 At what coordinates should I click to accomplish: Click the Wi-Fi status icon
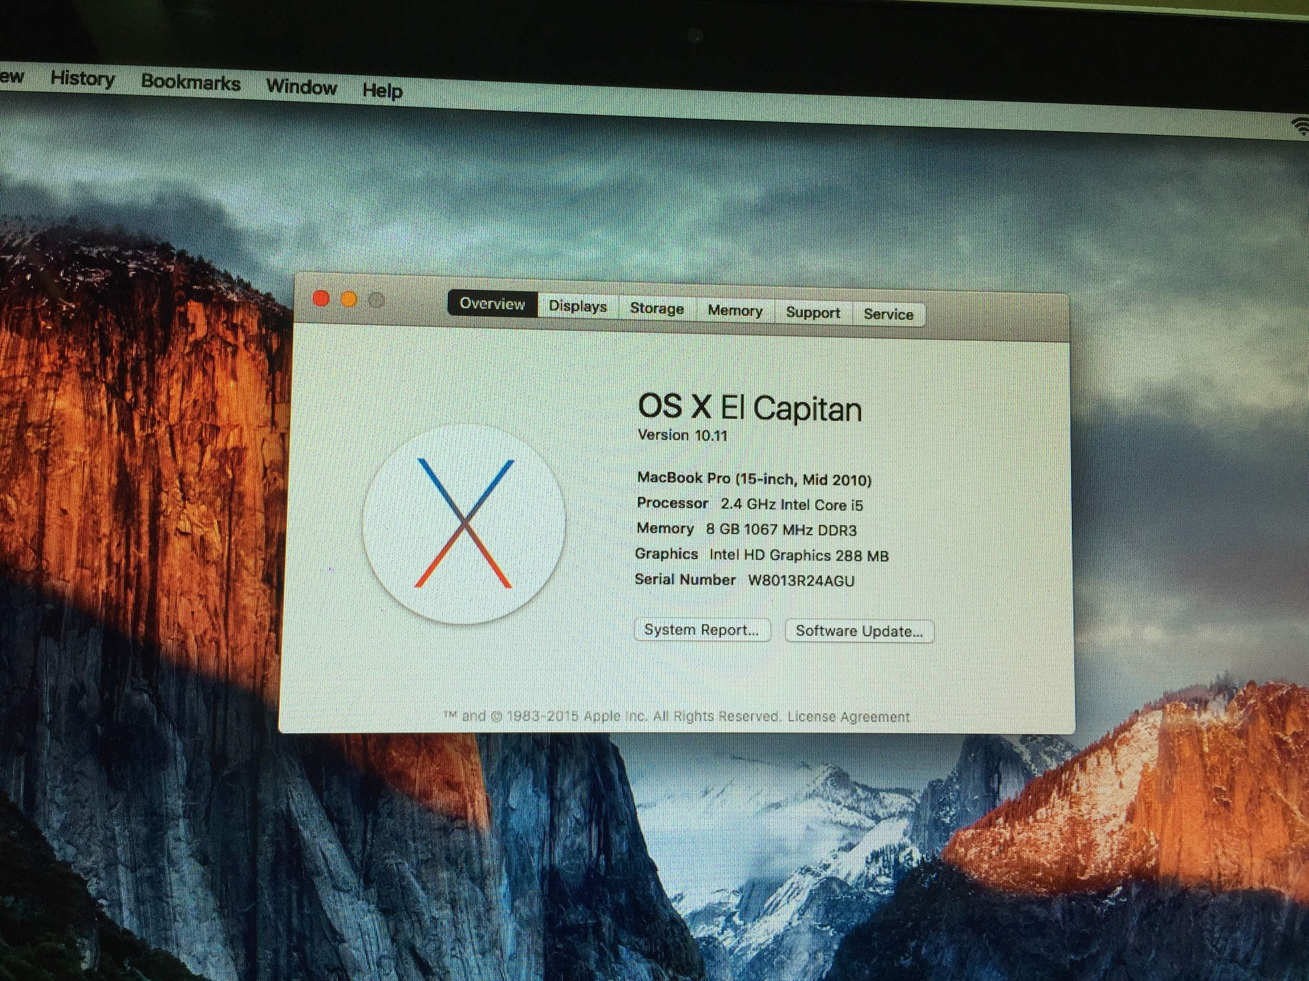(1300, 126)
